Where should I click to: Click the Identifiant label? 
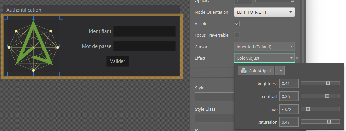pyautogui.click(x=100, y=31)
